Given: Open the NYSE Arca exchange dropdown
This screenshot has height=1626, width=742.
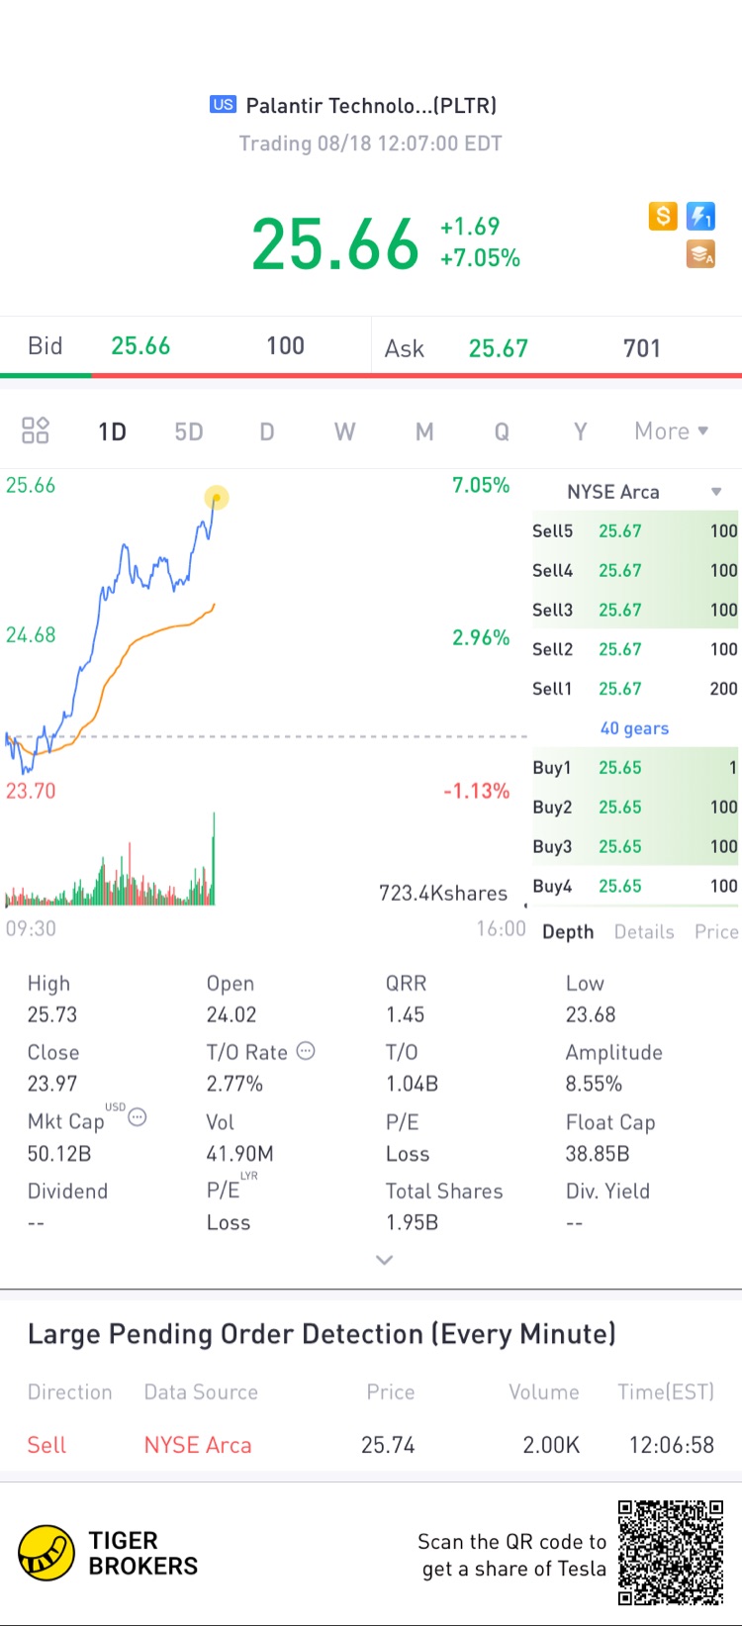Looking at the screenshot, I should click(x=638, y=492).
